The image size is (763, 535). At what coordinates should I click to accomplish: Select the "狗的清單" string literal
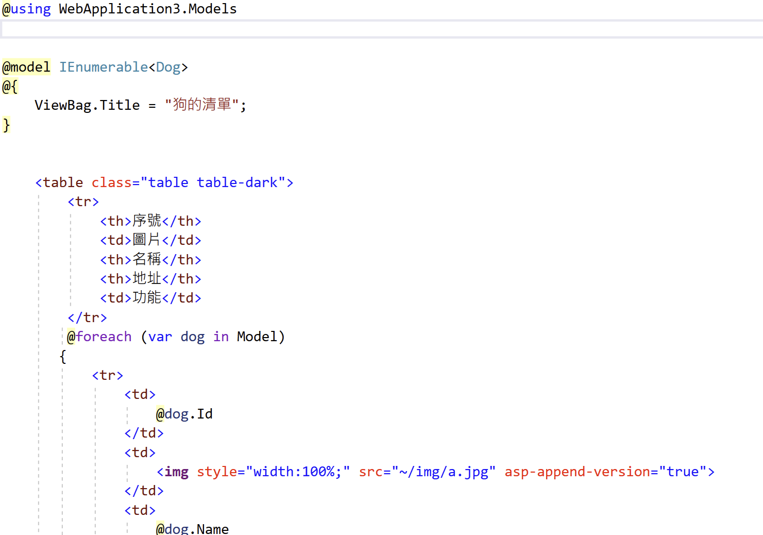point(204,105)
